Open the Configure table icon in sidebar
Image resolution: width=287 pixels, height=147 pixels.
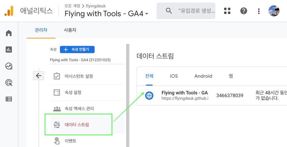[9, 99]
